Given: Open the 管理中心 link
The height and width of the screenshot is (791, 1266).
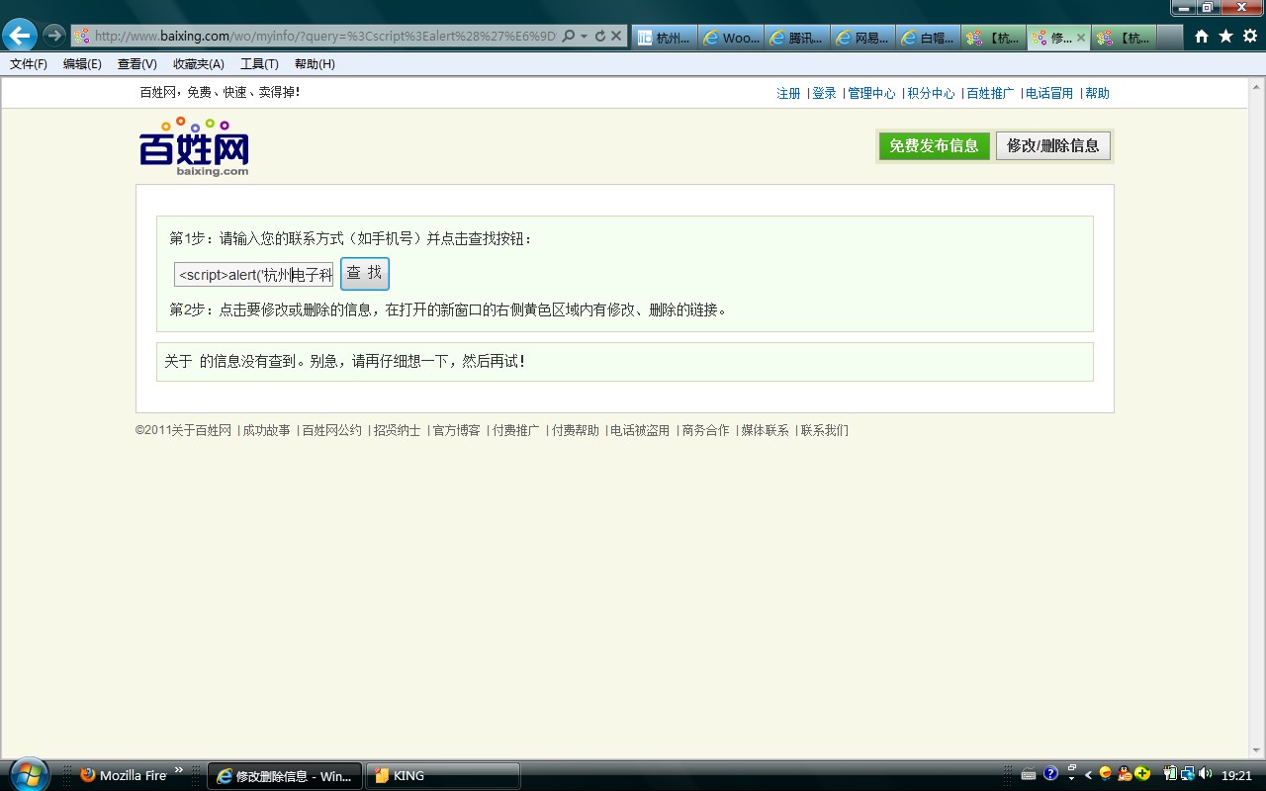Looking at the screenshot, I should click(x=871, y=93).
